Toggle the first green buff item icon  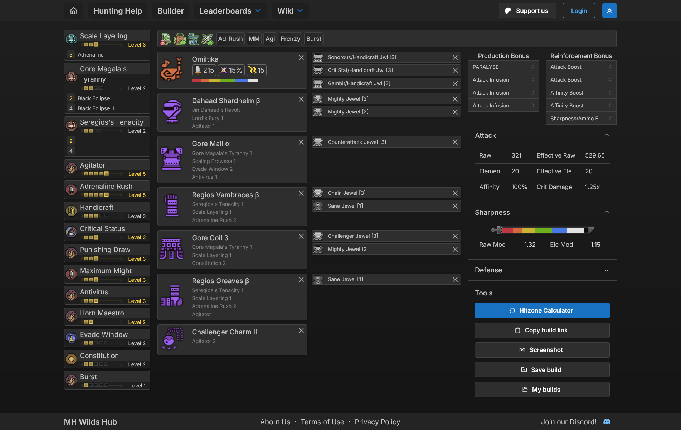click(165, 39)
